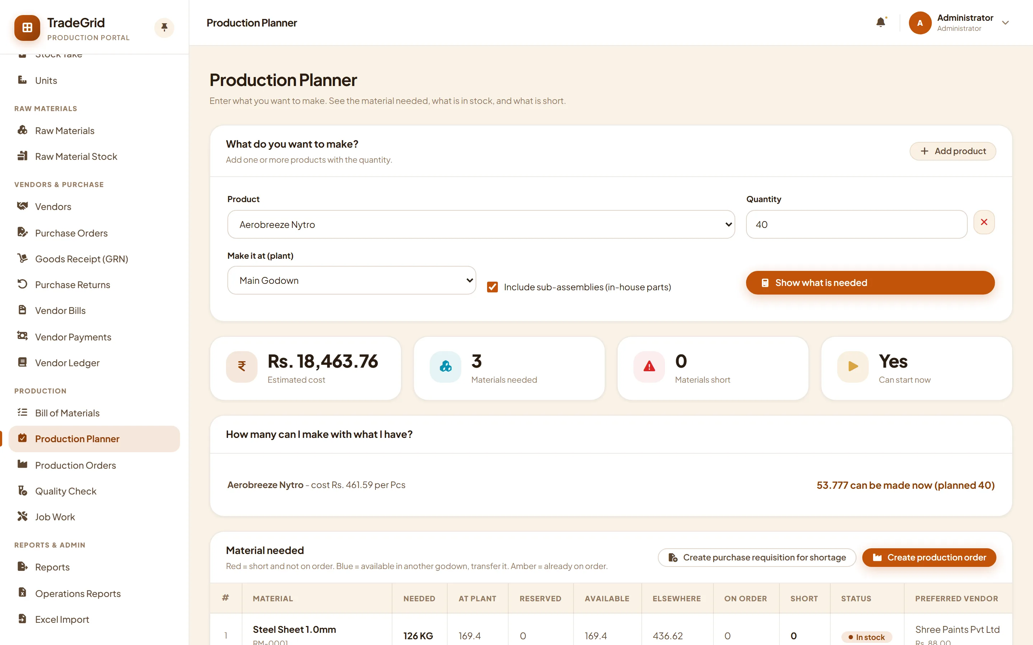Screen dimensions: 1033x645
Task: Click the rupee Estimated cost icon
Action: pos(242,367)
